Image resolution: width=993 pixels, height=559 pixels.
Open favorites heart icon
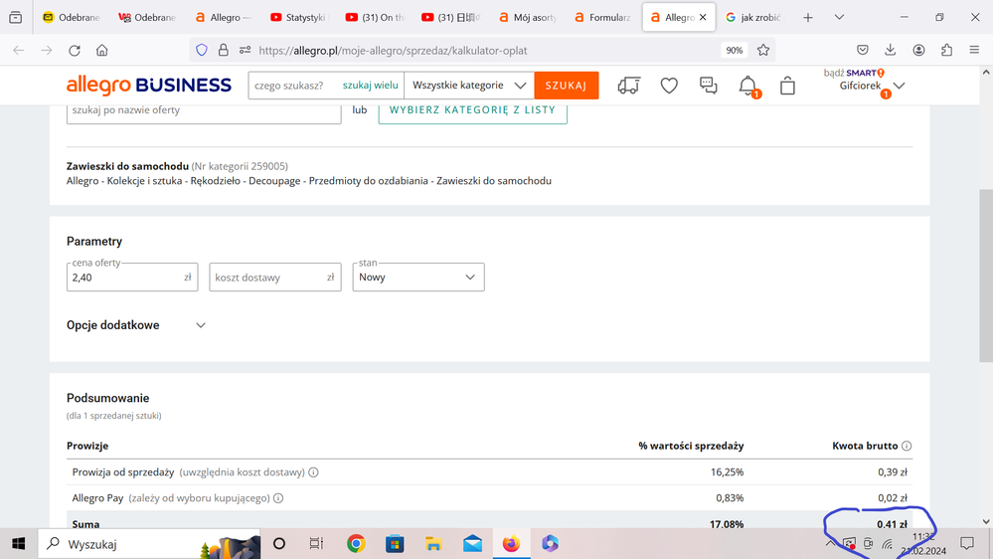669,87
